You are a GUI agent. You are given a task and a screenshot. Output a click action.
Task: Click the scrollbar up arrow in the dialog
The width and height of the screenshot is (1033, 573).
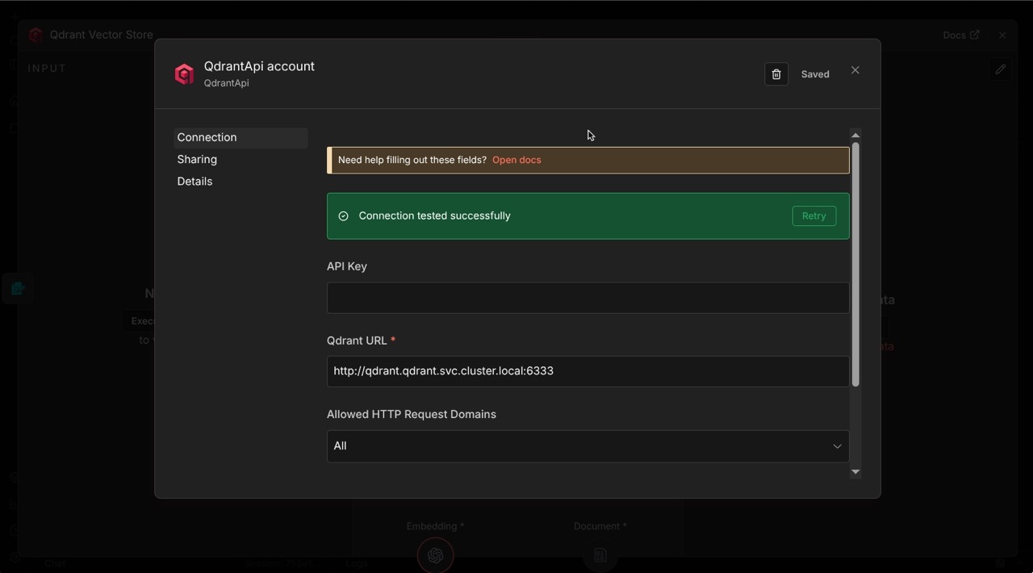(x=855, y=135)
